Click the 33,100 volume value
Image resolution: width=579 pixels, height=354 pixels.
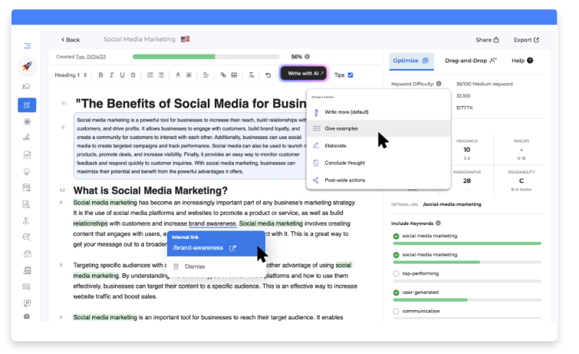tap(463, 96)
